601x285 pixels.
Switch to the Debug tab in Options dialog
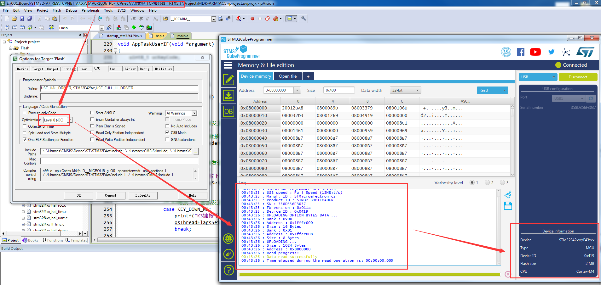(x=145, y=69)
